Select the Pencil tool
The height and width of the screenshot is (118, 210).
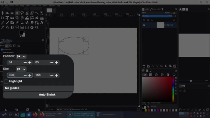[x=7, y=23]
